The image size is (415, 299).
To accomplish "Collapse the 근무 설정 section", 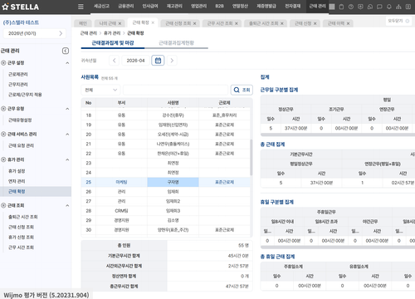I will [x=67, y=63].
